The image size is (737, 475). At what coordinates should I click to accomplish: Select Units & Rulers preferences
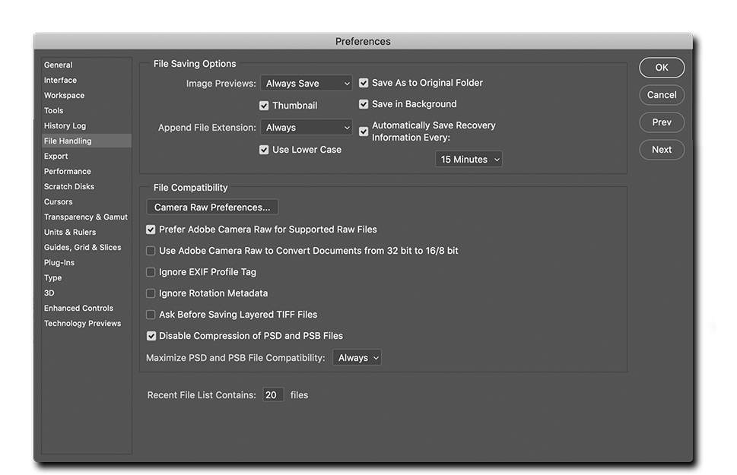(71, 232)
